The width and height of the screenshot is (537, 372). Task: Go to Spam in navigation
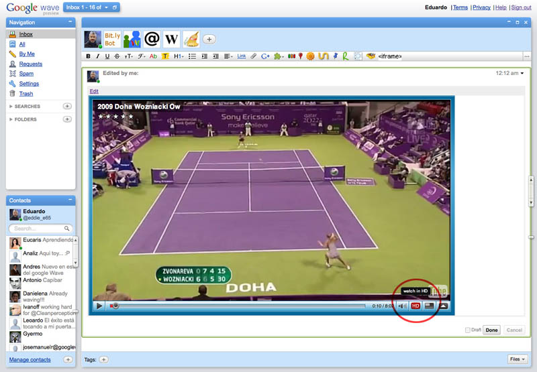click(x=26, y=74)
